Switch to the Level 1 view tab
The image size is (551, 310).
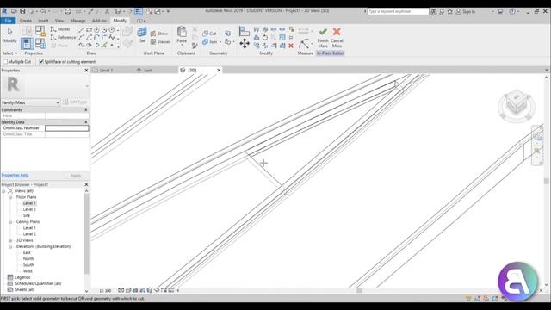[106, 71]
